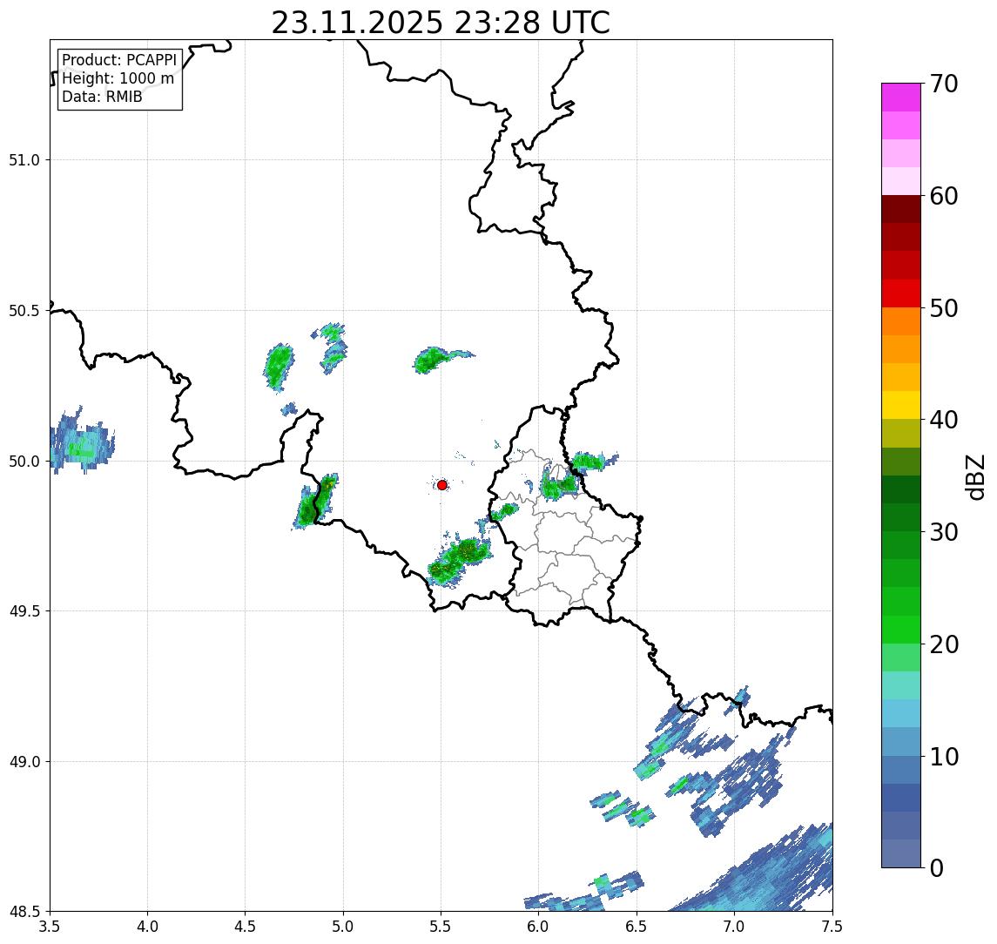Click the 10 tick on the colorbar

(944, 757)
